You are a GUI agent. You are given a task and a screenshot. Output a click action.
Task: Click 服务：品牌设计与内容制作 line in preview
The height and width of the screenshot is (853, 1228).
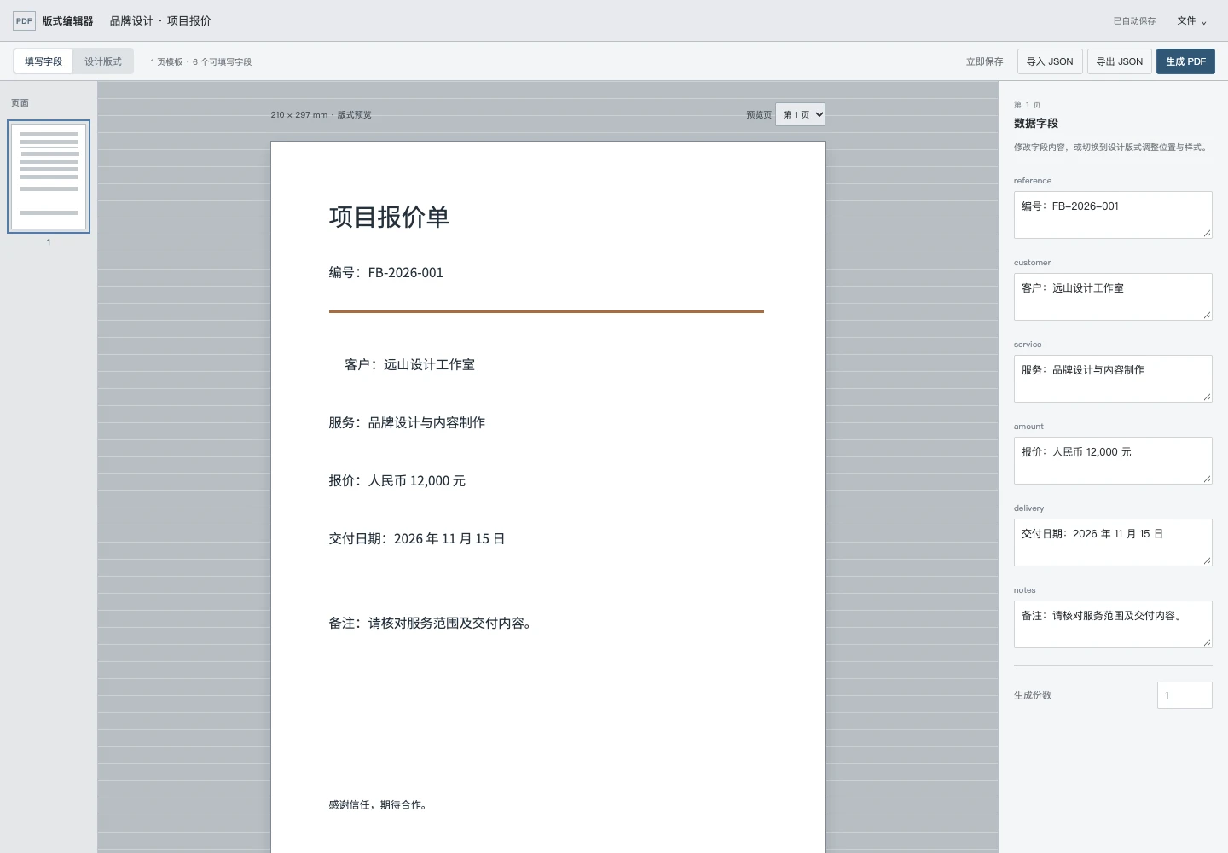pos(407,423)
